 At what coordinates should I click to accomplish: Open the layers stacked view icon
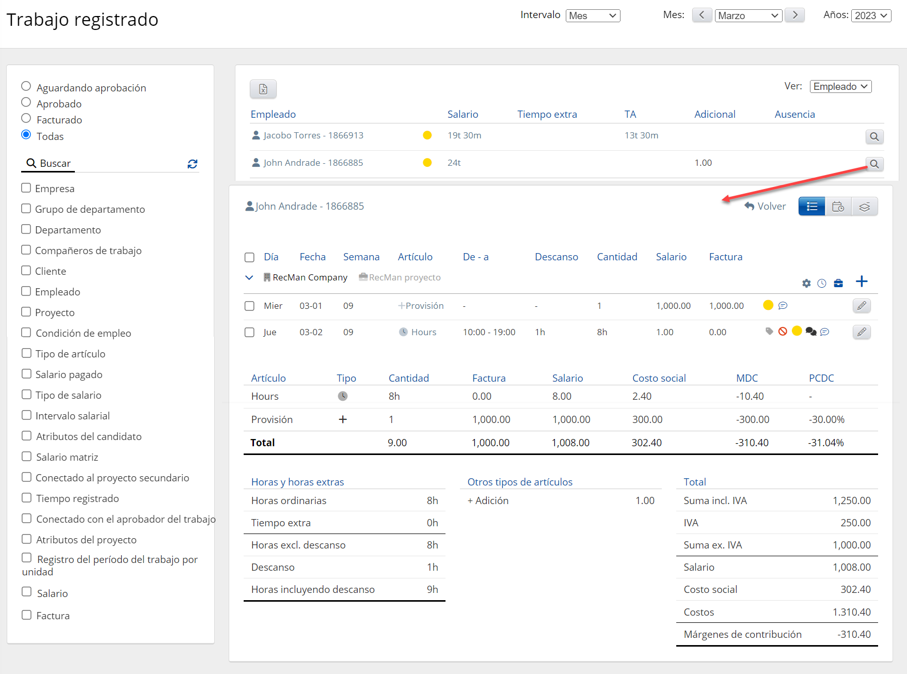[864, 207]
